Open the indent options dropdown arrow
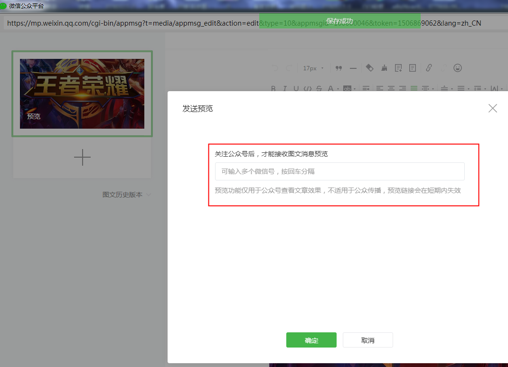The height and width of the screenshot is (367, 508). click(x=433, y=89)
